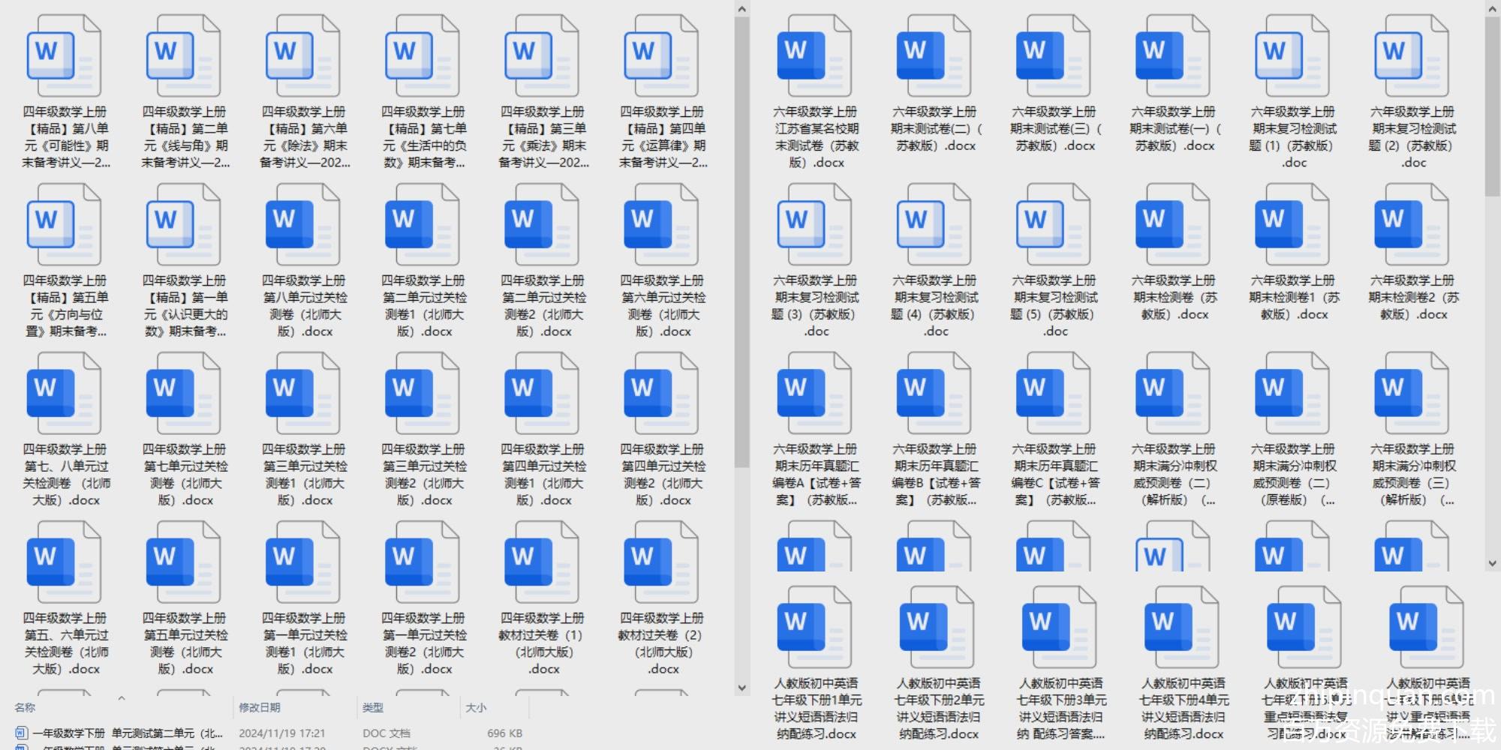
Task: Toggle the sort arrow above the 名称 header
Action: [x=122, y=698]
